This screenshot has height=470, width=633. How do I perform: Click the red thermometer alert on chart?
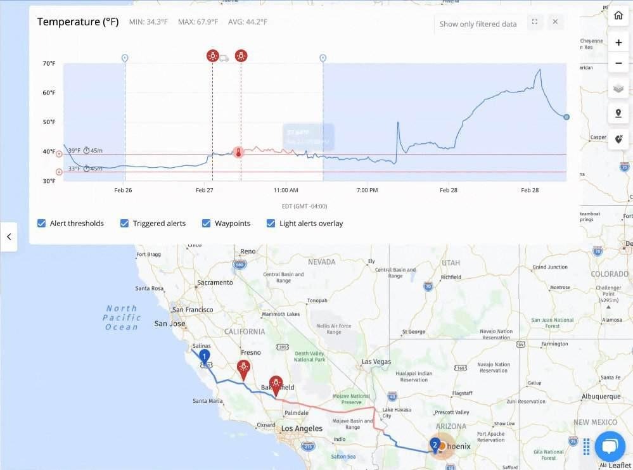pyautogui.click(x=238, y=153)
